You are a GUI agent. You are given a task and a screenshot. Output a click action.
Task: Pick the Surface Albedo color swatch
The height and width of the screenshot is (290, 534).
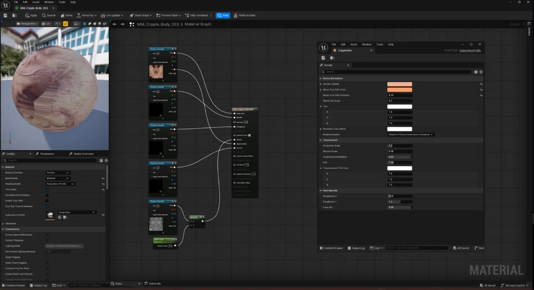400,84
